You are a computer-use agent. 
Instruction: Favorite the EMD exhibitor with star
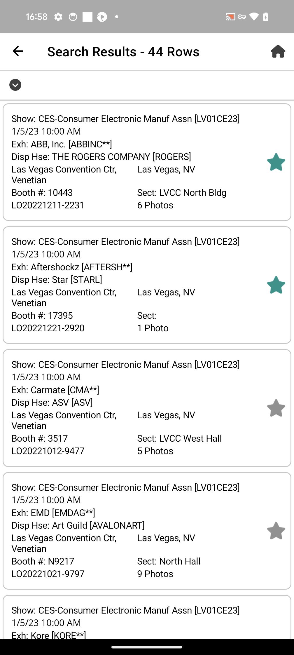click(276, 531)
